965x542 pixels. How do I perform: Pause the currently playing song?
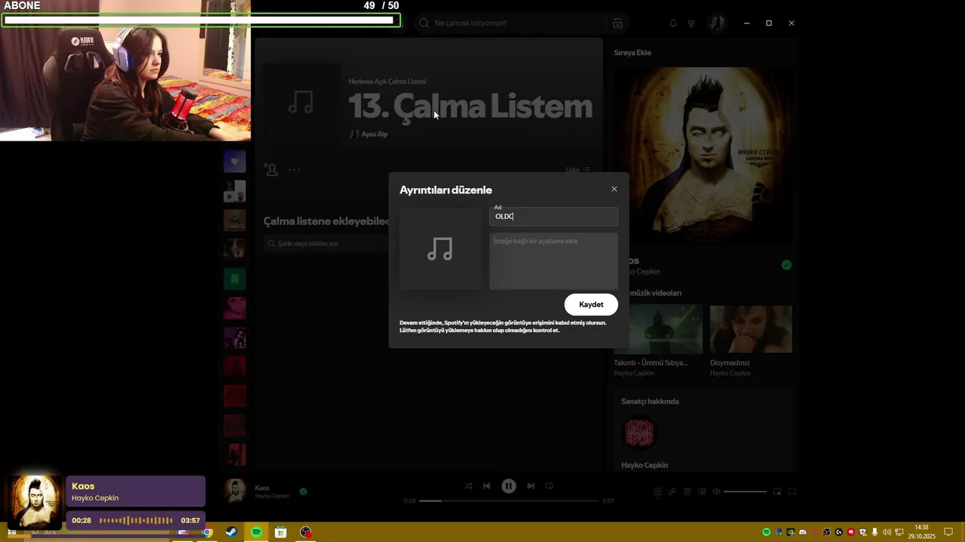(x=509, y=486)
